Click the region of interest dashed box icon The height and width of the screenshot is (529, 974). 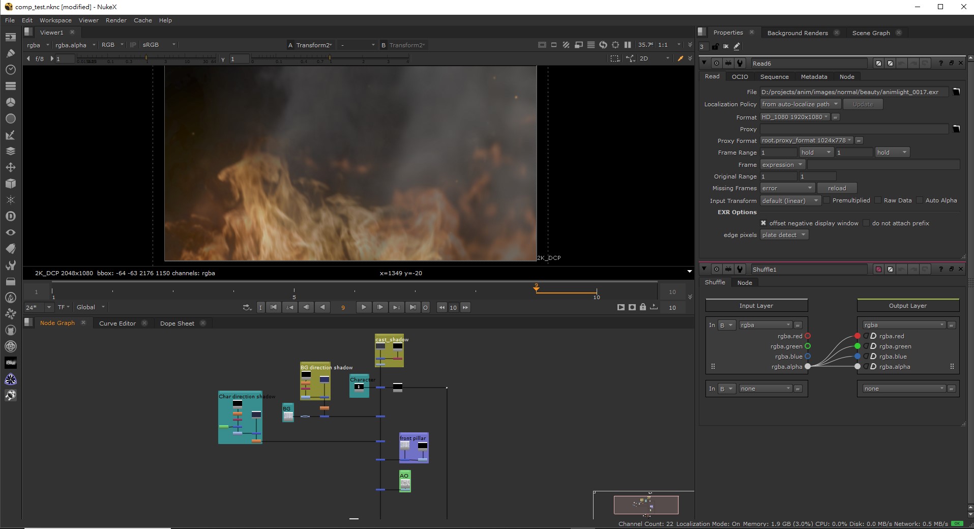tap(615, 58)
